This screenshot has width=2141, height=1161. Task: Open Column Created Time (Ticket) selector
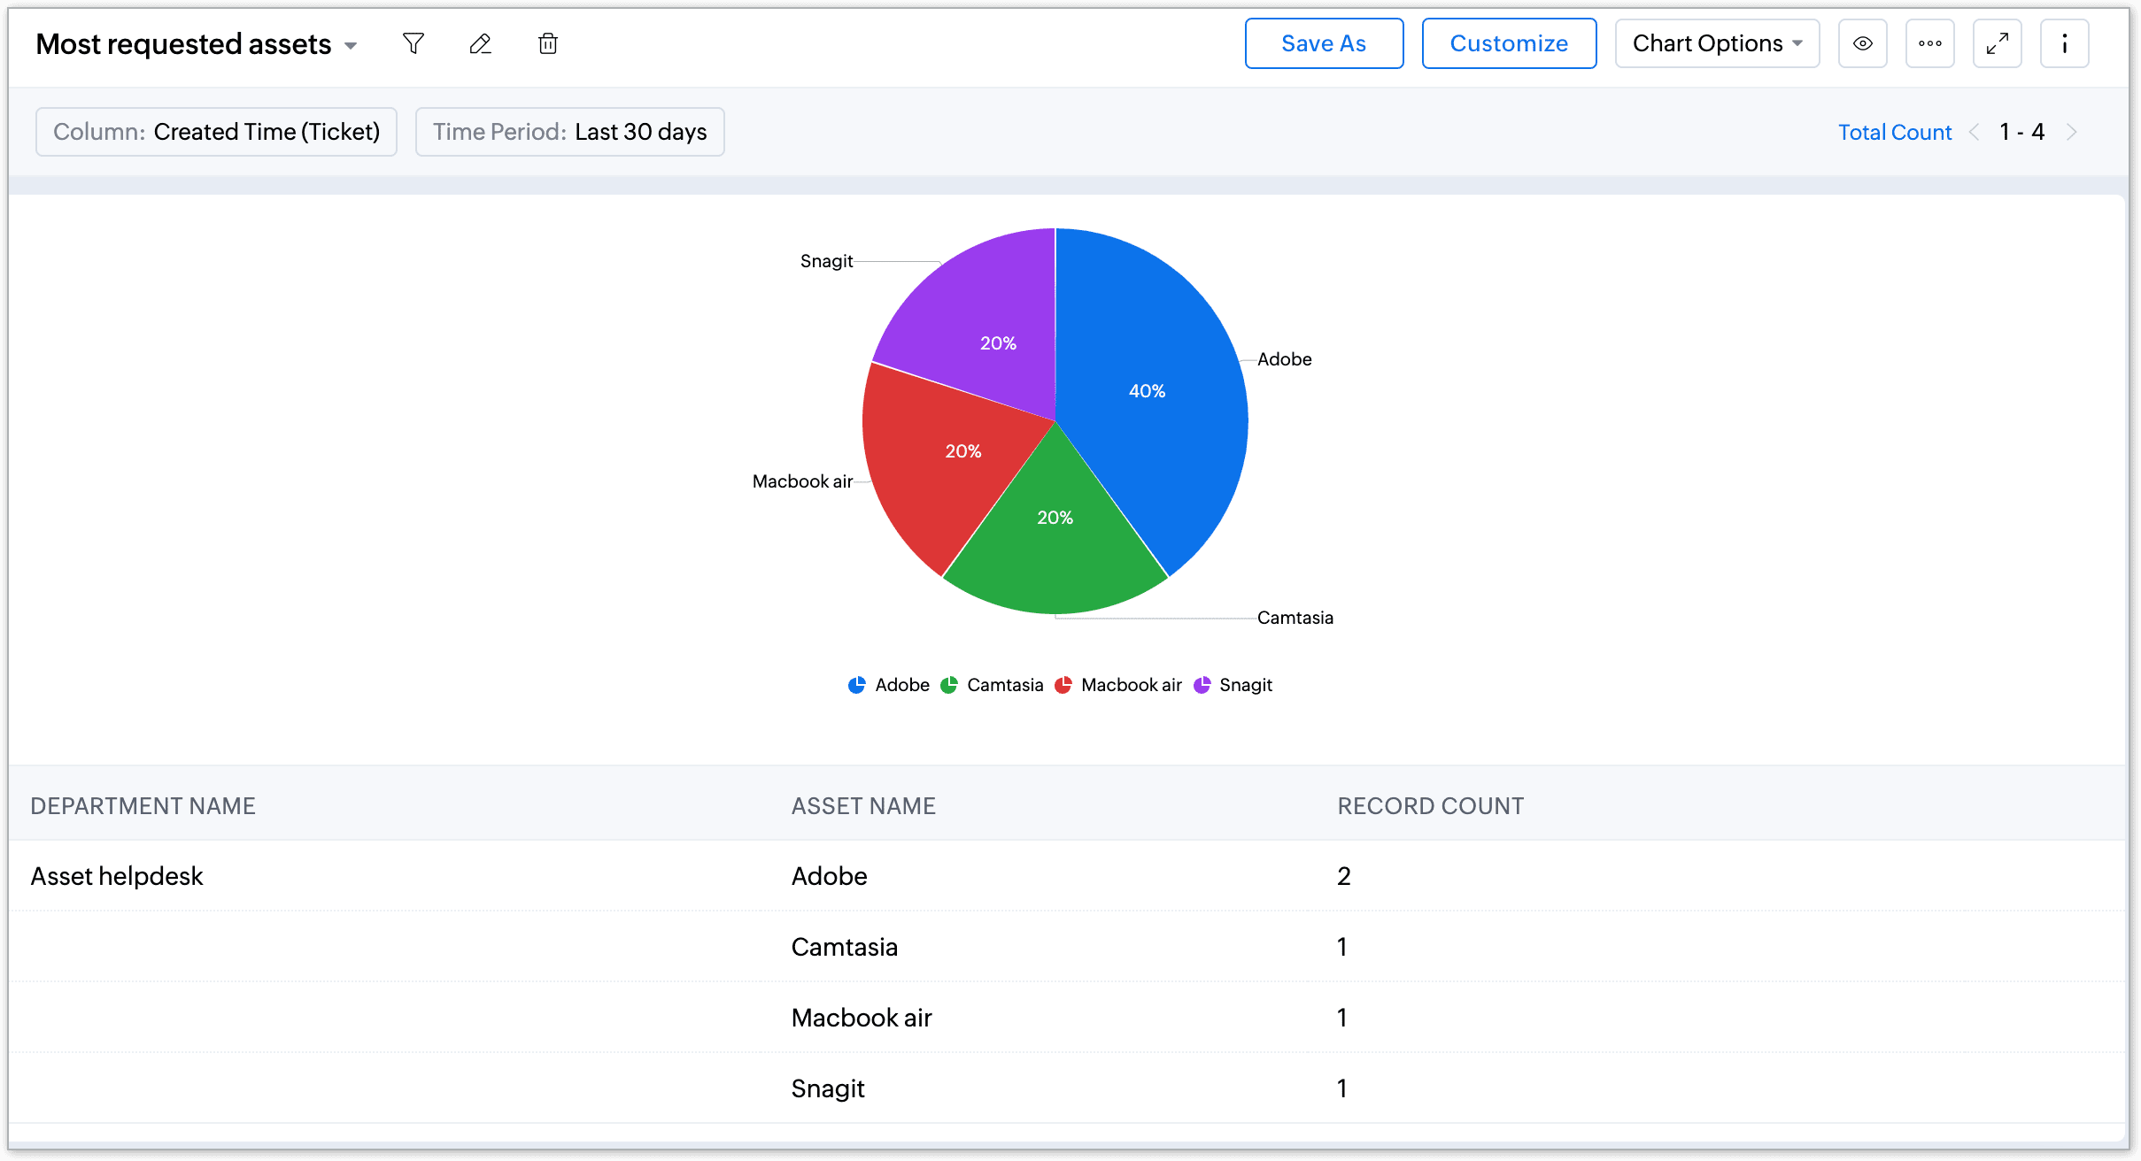click(x=216, y=132)
